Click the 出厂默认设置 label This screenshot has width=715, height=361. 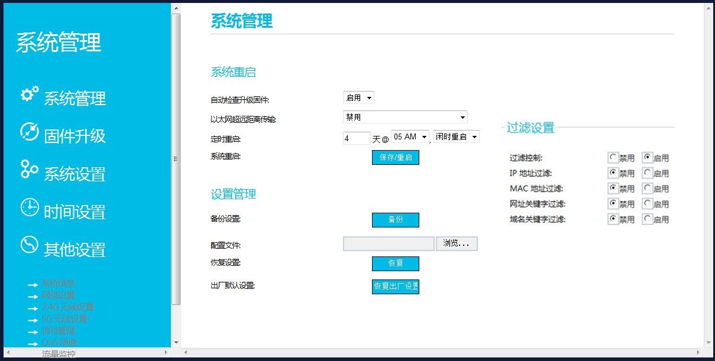pyautogui.click(x=232, y=286)
